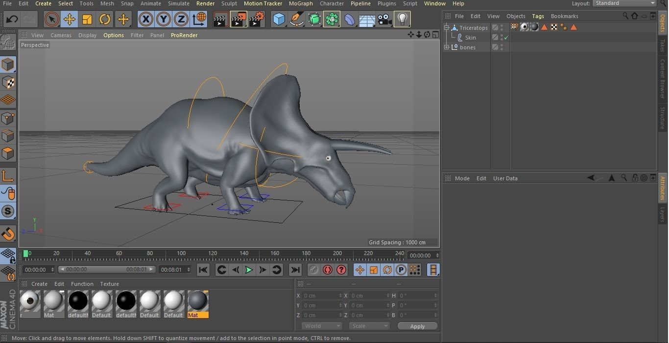Open material manager Create menu
669x343 pixels.
click(39, 284)
